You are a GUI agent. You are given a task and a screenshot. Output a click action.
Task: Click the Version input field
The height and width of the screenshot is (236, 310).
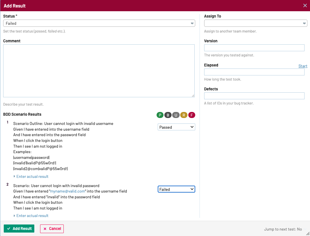pos(254,48)
